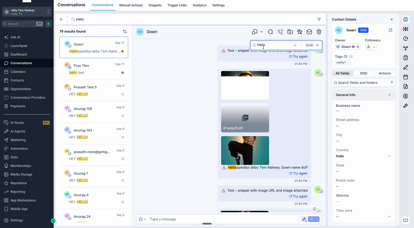The image size is (414, 228).
Task: Click Try again under the 01:45 PM message
Action: click(298, 196)
